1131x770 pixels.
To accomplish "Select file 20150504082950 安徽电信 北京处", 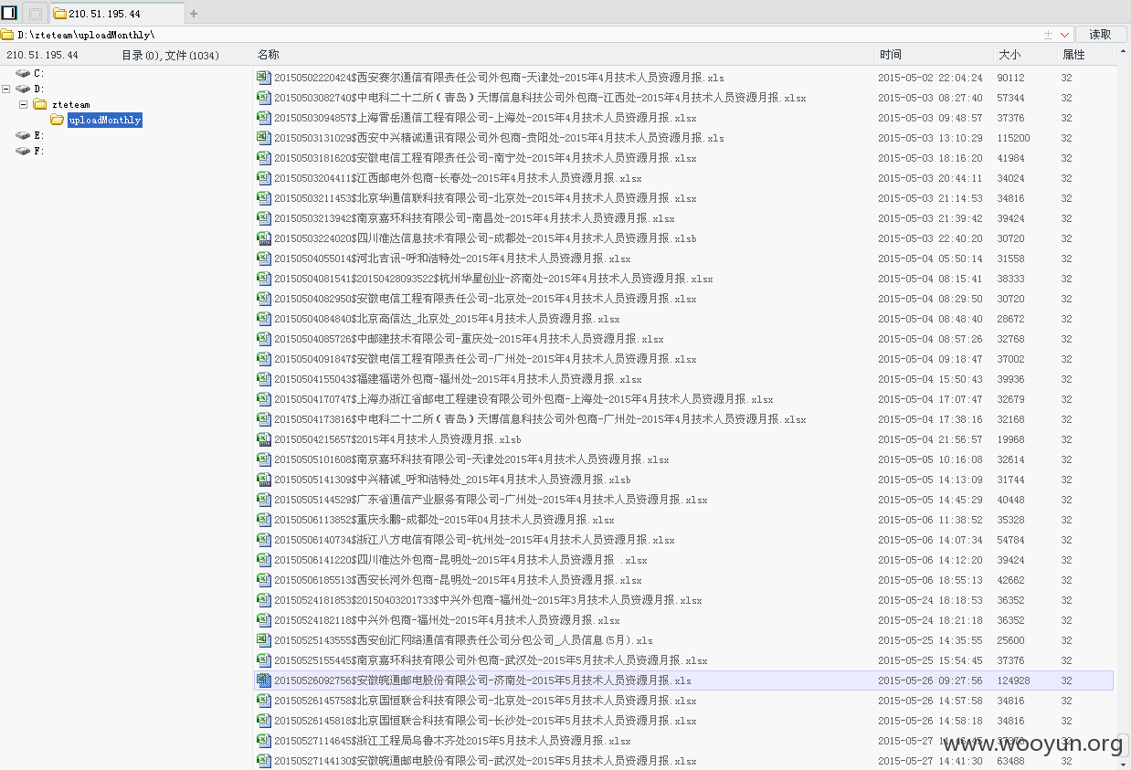I will (x=485, y=299).
